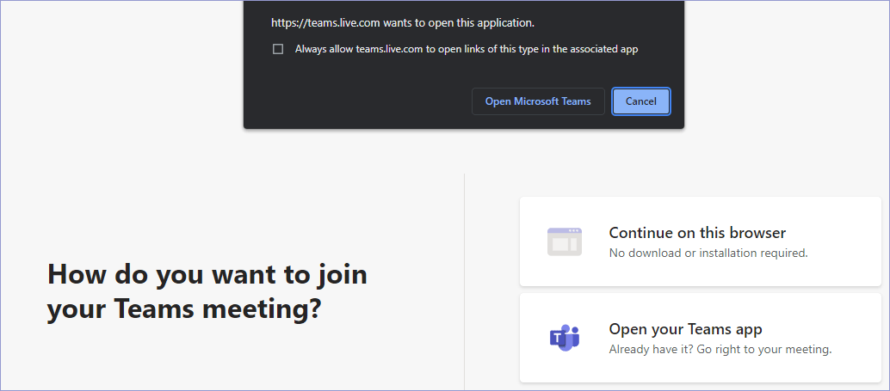Click the Open Microsoft Teams button
Image resolution: width=890 pixels, height=391 pixels.
tap(537, 101)
